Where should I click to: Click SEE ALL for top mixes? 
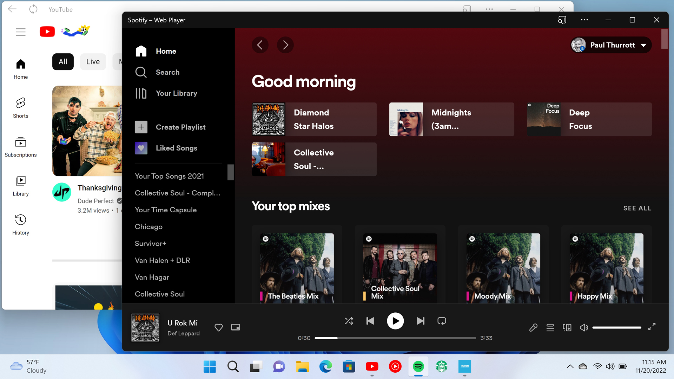pos(637,208)
